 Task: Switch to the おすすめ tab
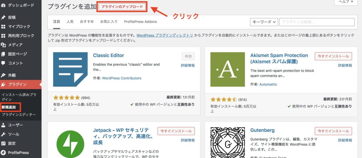[x=87, y=22]
